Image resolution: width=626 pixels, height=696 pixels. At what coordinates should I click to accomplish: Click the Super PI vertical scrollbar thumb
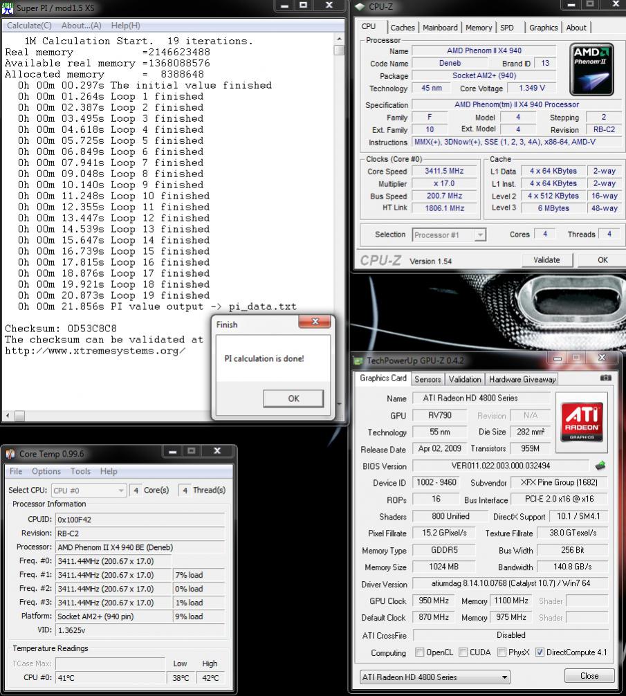tap(340, 49)
